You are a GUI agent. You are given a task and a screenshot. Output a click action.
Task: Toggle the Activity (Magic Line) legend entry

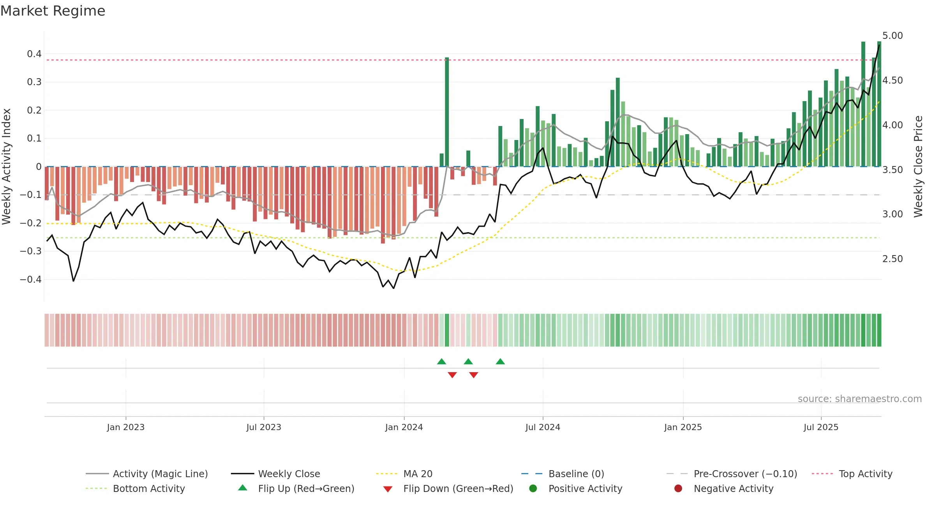(147, 474)
